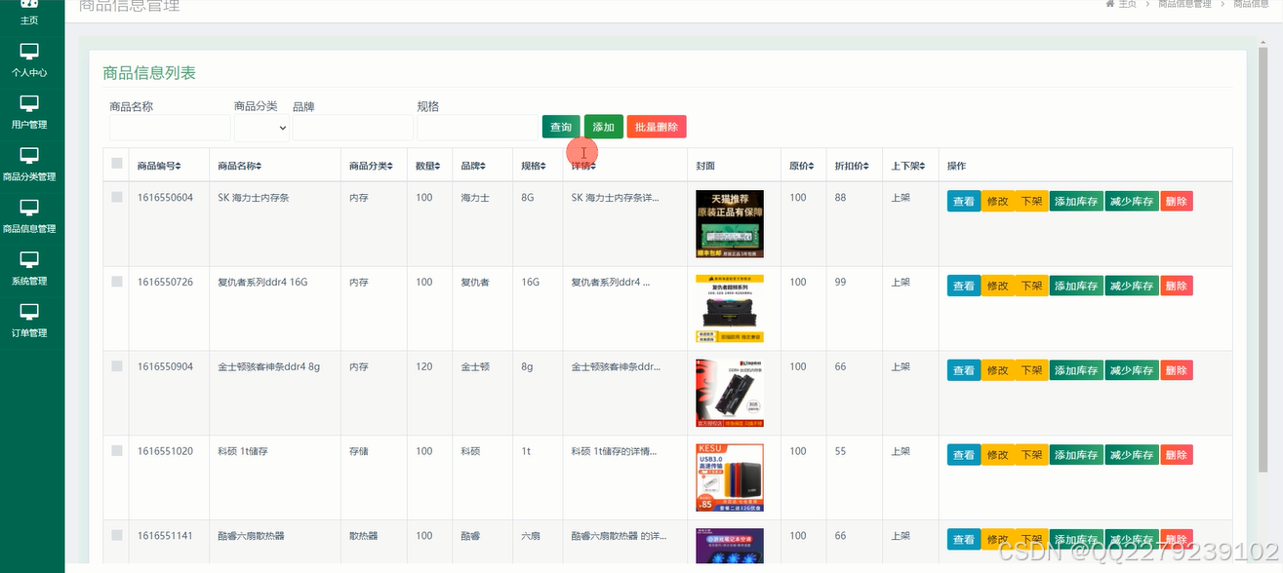Click the 查询 button
Screen dimensions: 1283x573
[x=561, y=127]
